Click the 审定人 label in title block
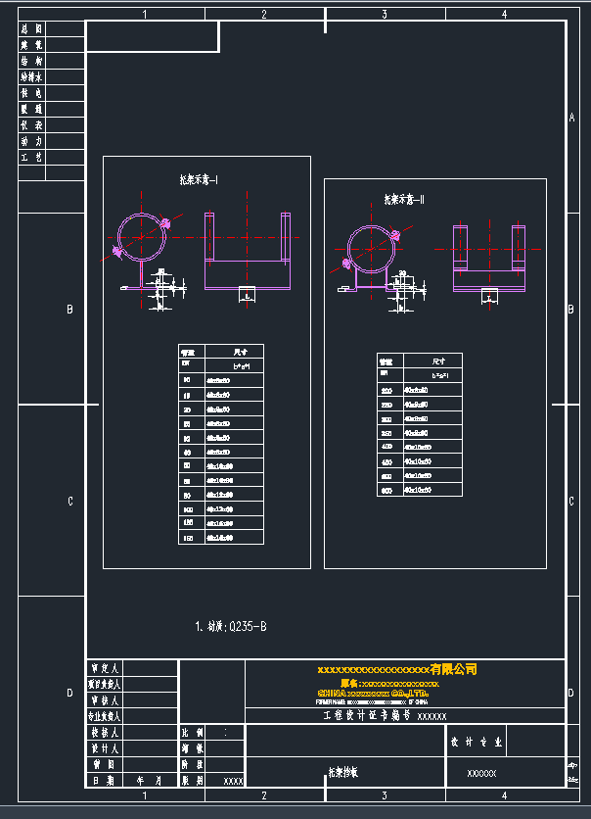This screenshot has height=819, width=591. click(x=104, y=668)
